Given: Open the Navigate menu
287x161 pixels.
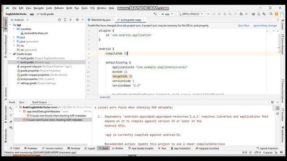Looking at the screenshot, I should click(39, 8).
